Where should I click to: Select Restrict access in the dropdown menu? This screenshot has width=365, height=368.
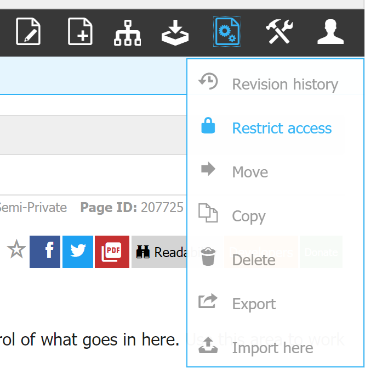(281, 128)
